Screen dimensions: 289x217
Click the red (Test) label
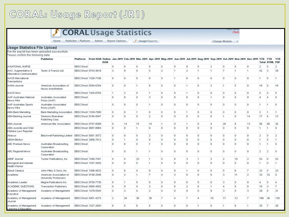(x=236, y=32)
